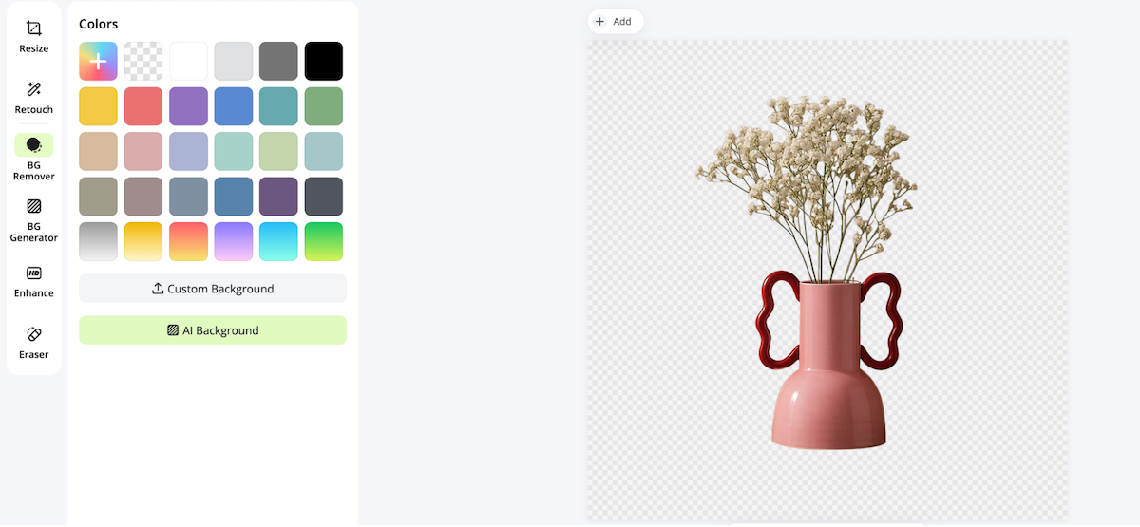Open the Resize tool
Screen dimensions: 1140x527
(x=34, y=36)
